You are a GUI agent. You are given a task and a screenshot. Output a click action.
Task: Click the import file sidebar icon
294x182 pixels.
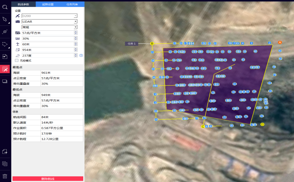point(5,57)
